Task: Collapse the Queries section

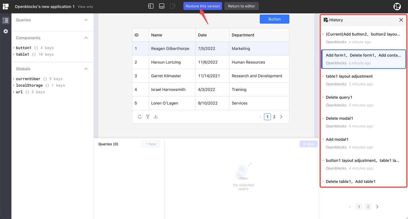Action: (86, 20)
